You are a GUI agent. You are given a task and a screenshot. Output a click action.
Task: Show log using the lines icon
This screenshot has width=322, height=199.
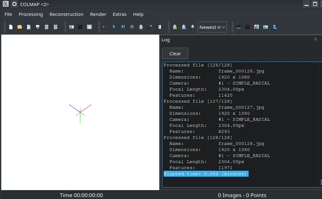[x=239, y=27]
